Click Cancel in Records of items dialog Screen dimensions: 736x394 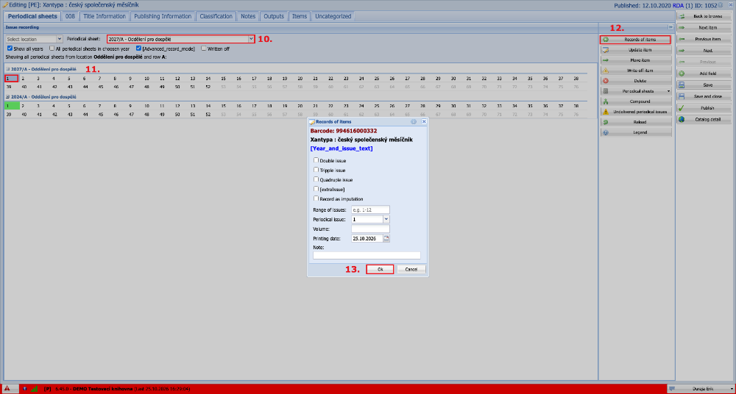tap(411, 269)
